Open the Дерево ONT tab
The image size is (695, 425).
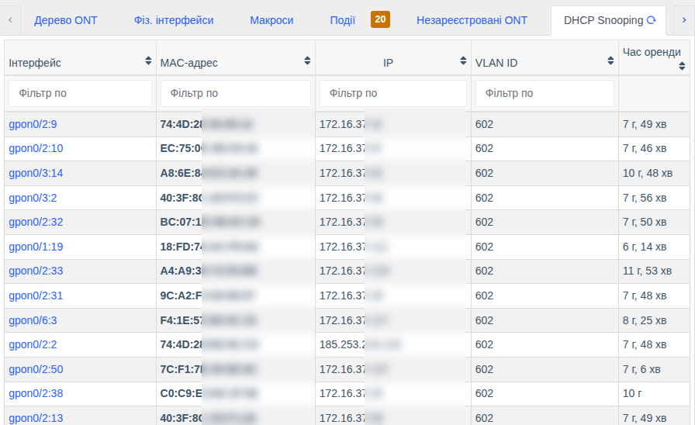[66, 20]
